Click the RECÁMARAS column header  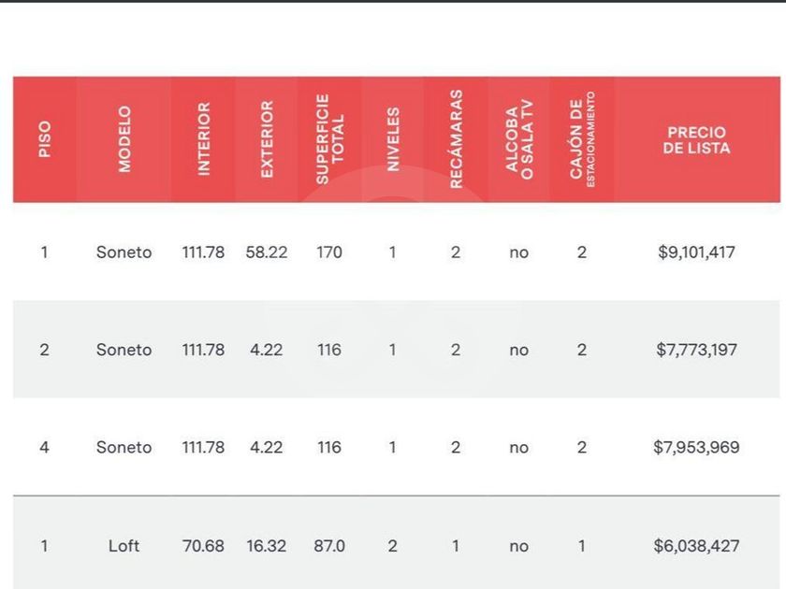[456, 139]
